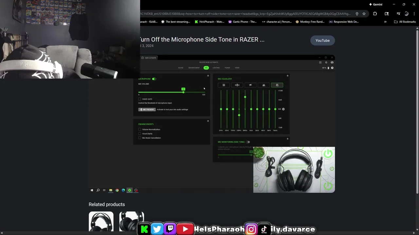This screenshot has height=235, width=419.
Task: Click the MIC VOLUME slider handle
Action: pos(183,92)
